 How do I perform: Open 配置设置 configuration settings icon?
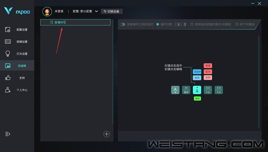pyautogui.click(x=8, y=29)
